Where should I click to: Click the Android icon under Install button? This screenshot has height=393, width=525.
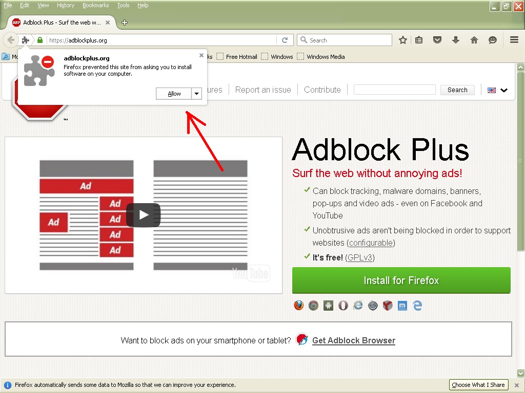click(328, 305)
